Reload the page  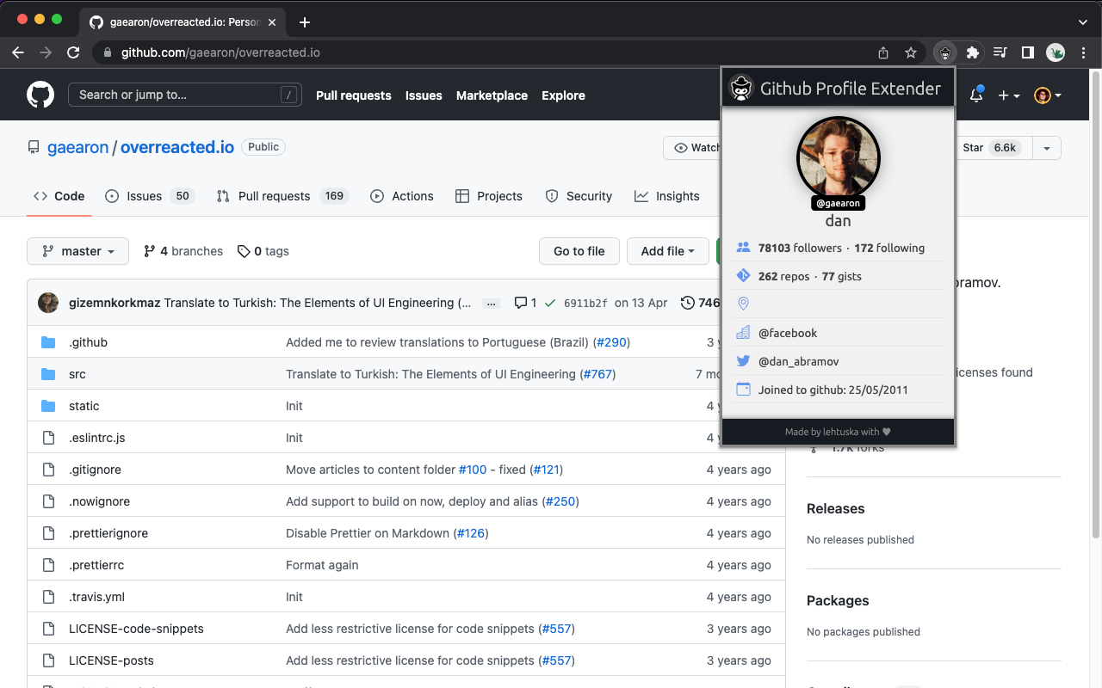(73, 52)
